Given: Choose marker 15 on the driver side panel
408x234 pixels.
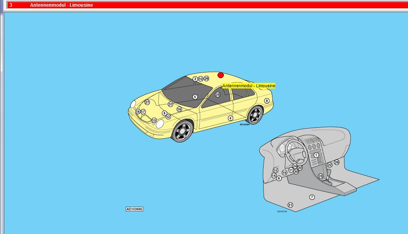Looking at the screenshot, I should point(275,171).
